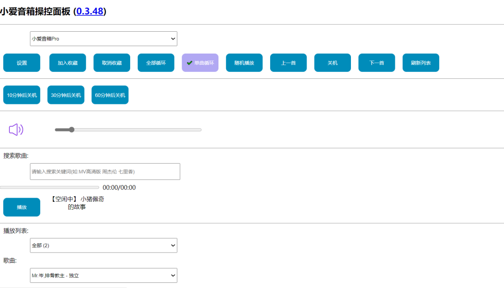Enable 随机播放 shuffle mode
The width and height of the screenshot is (504, 288).
(244, 62)
